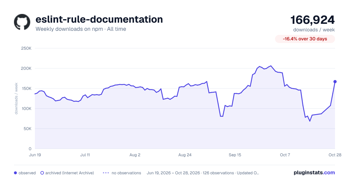Viewport: 349px width, 183px height.
Task: Click the 'Weekly downloads on npm · All time' subtitle
Action: click(81, 29)
